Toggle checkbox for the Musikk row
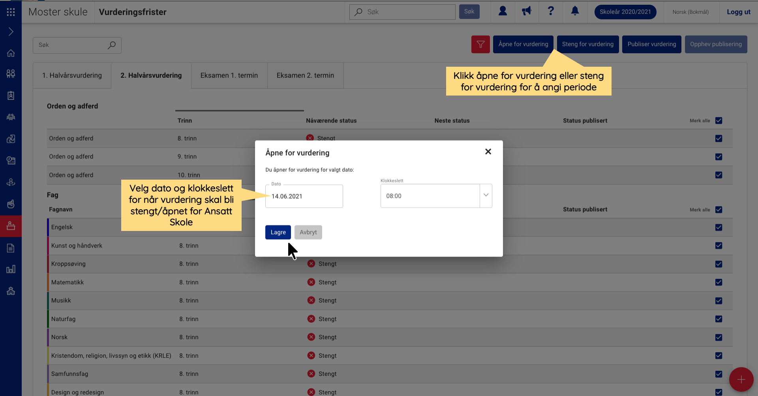The width and height of the screenshot is (758, 396). coord(719,301)
